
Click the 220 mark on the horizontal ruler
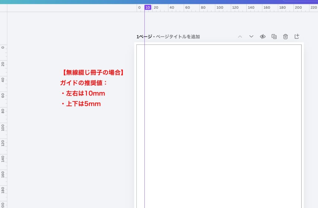pyautogui.click(x=314, y=7)
